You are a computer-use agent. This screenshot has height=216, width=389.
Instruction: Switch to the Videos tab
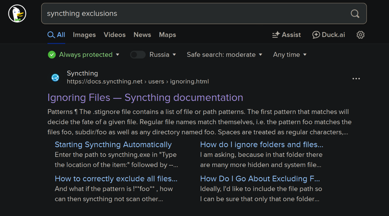(114, 35)
